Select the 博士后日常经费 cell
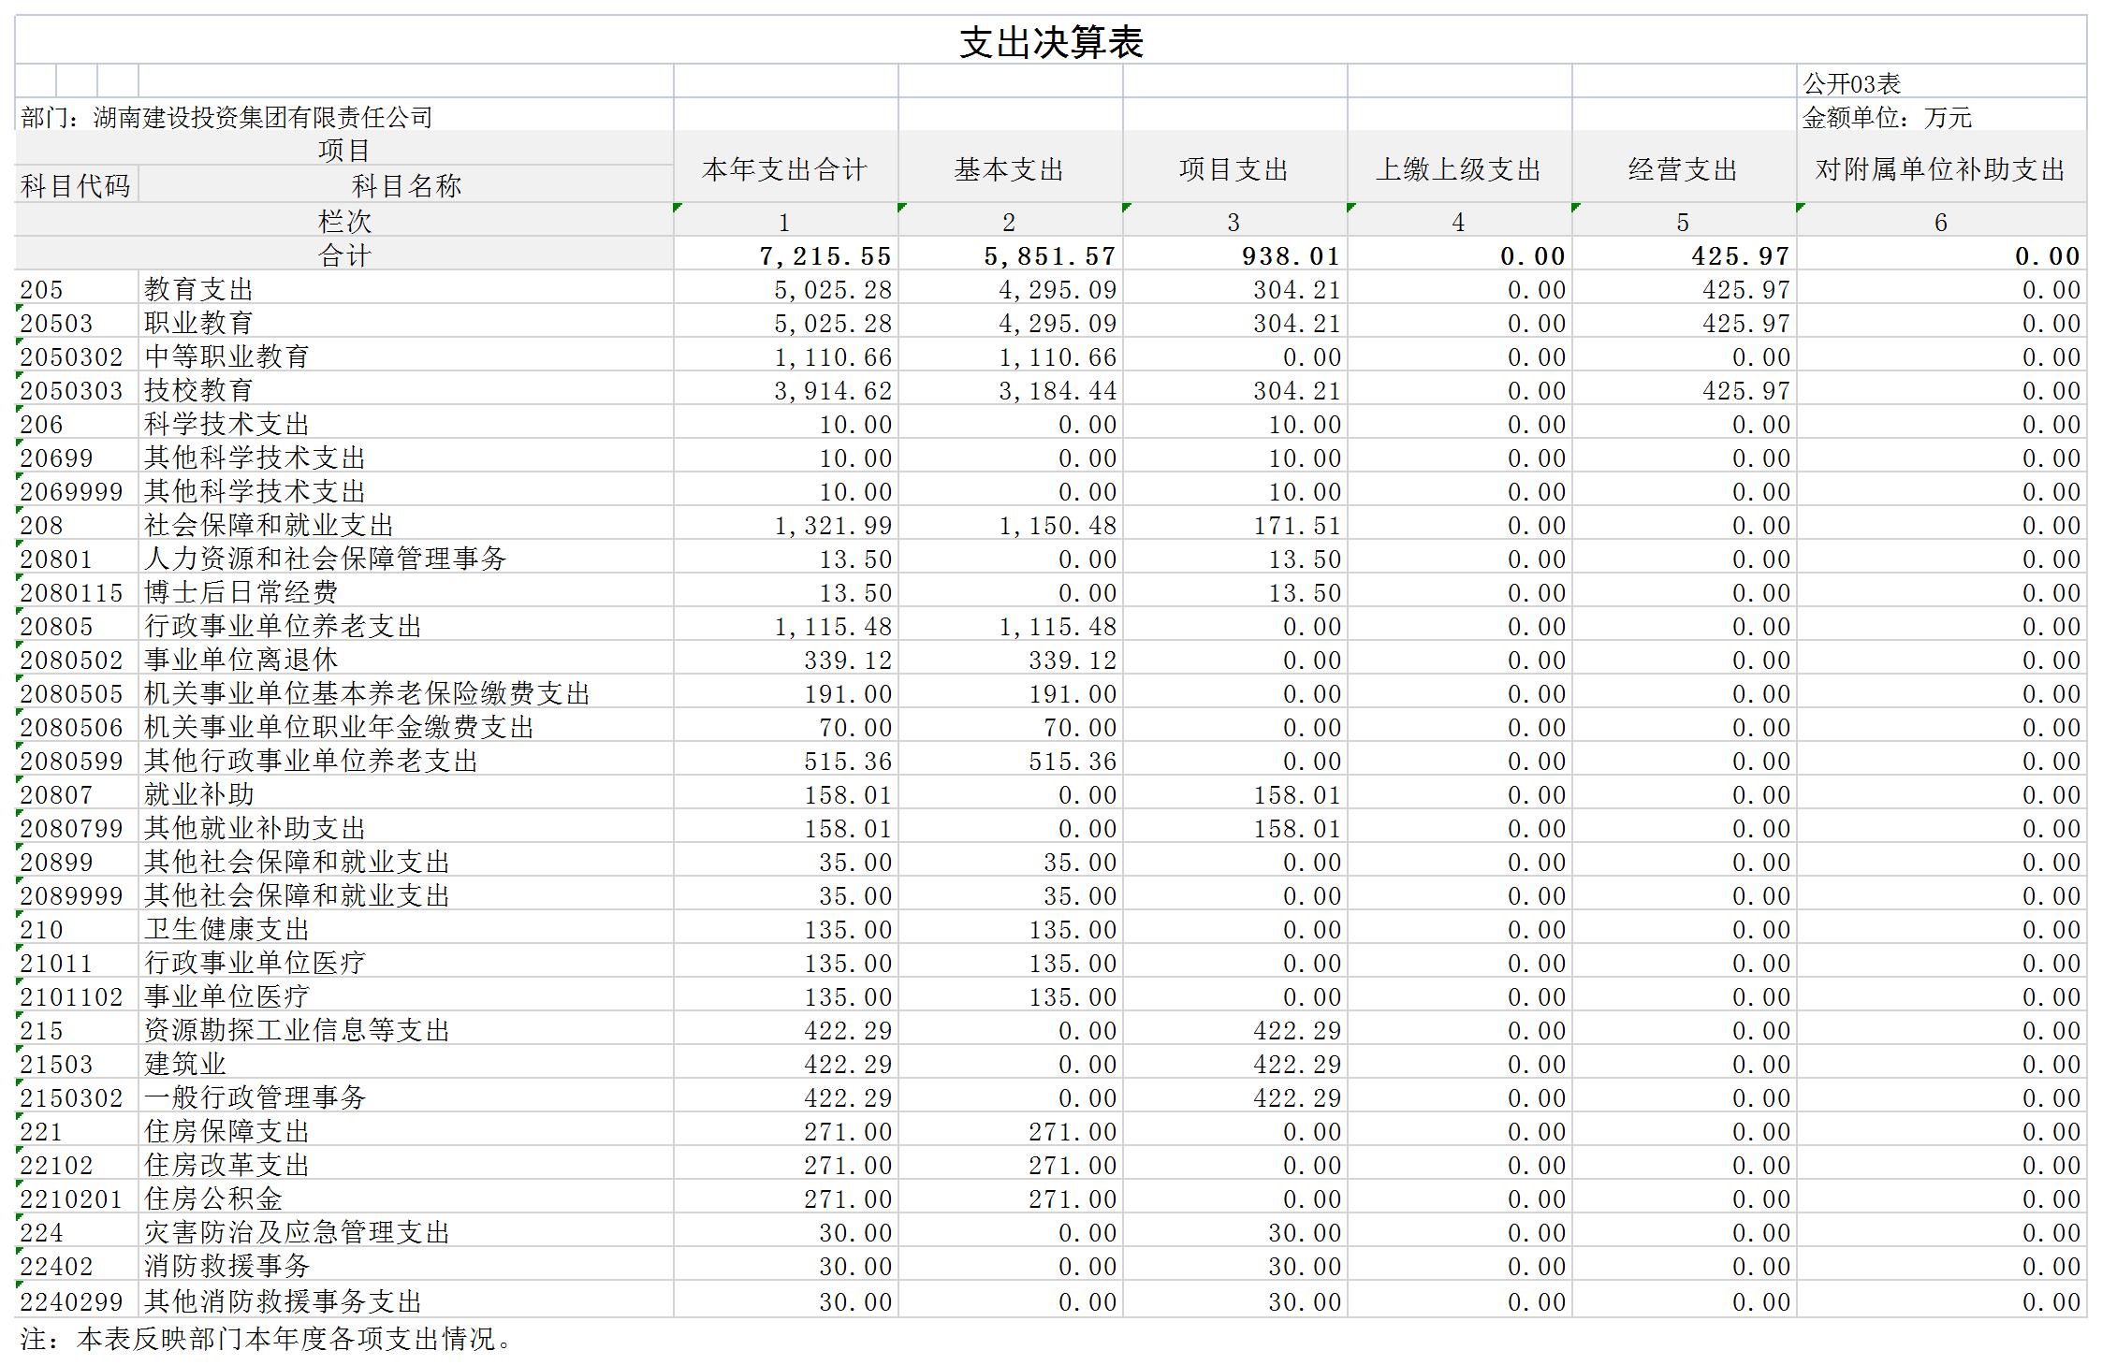Image resolution: width=2102 pixels, height=1365 pixels. point(405,592)
